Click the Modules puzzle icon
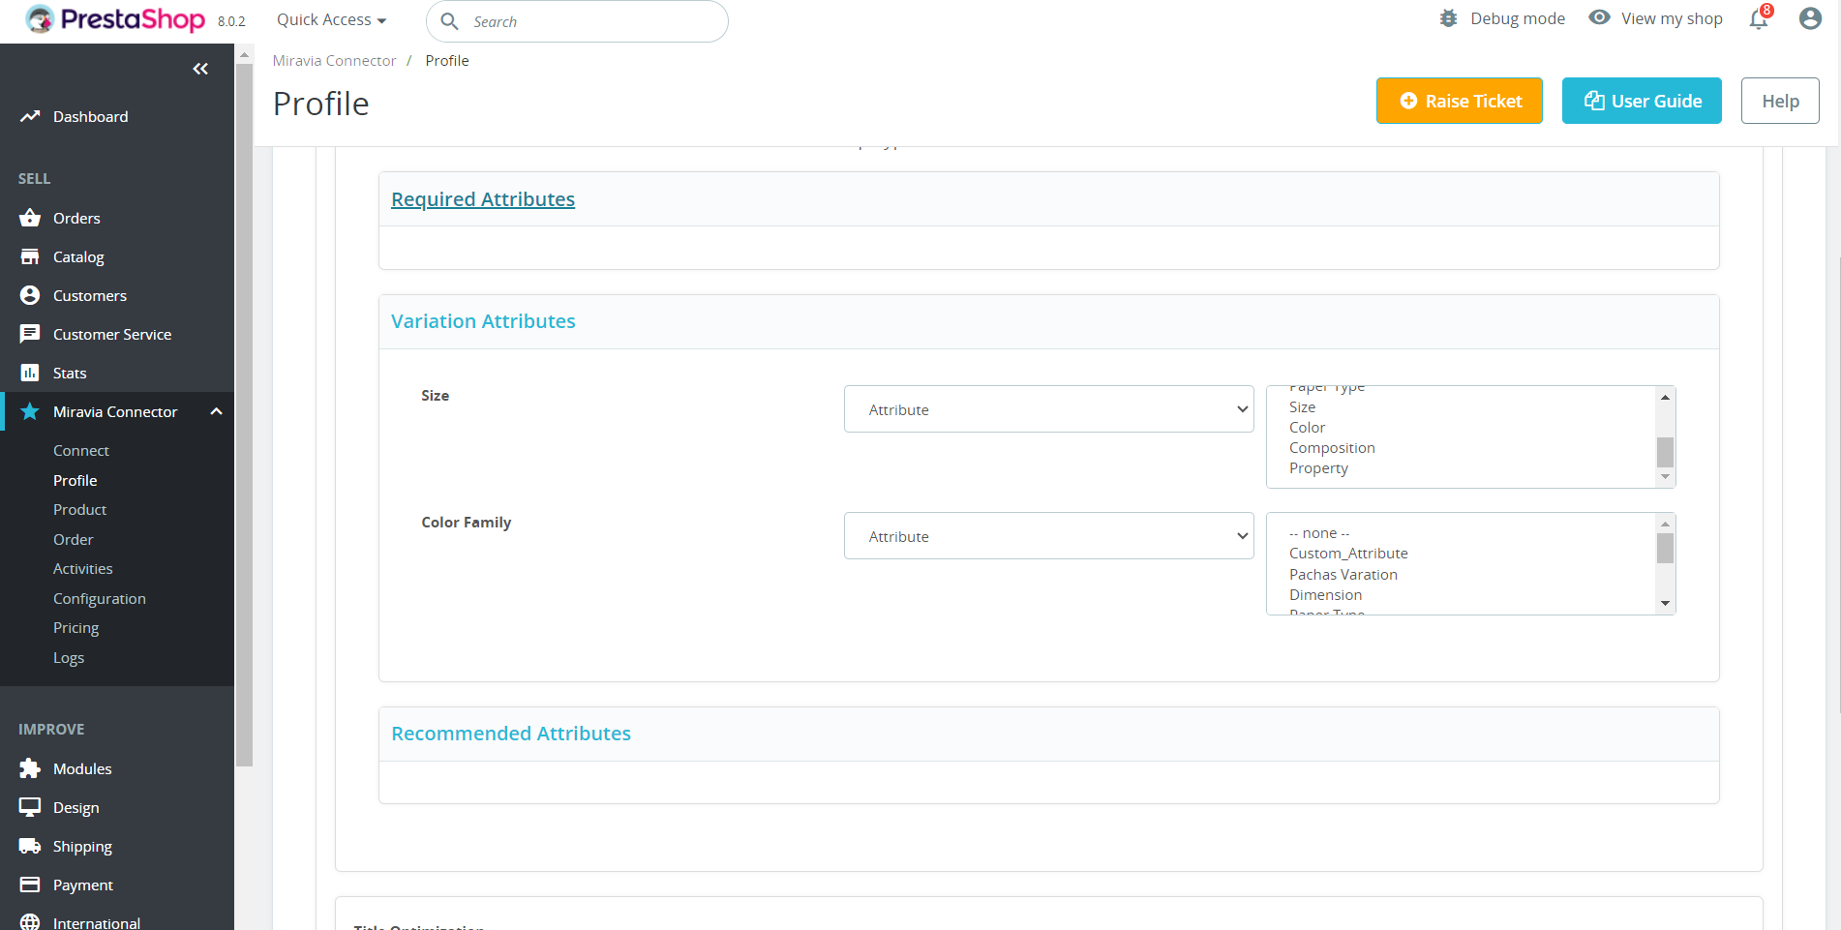Image resolution: width=1841 pixels, height=930 pixels. (x=30, y=768)
